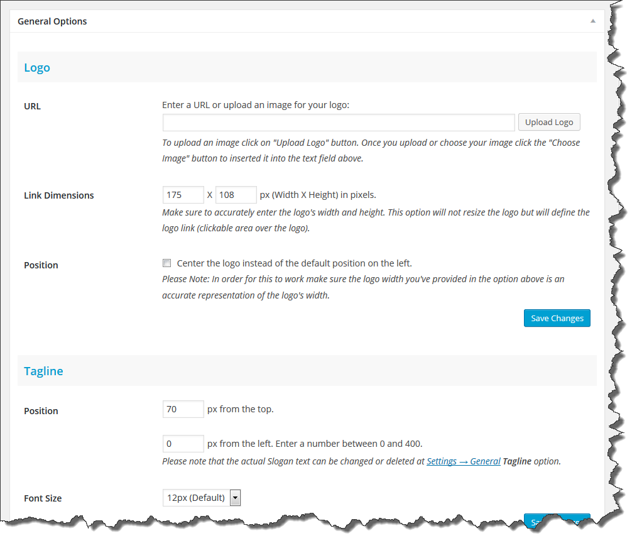Click the Logo section heading
This screenshot has width=637, height=543.
click(x=37, y=67)
